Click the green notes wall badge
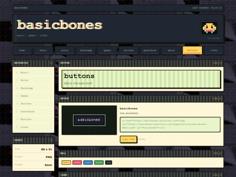The height and width of the screenshot is (177, 236). click(99, 163)
